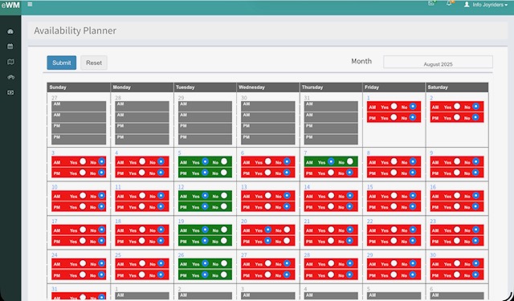This screenshot has width=514, height=301.
Task: Select PM Yes for Monday August 4
Action: 142,173
